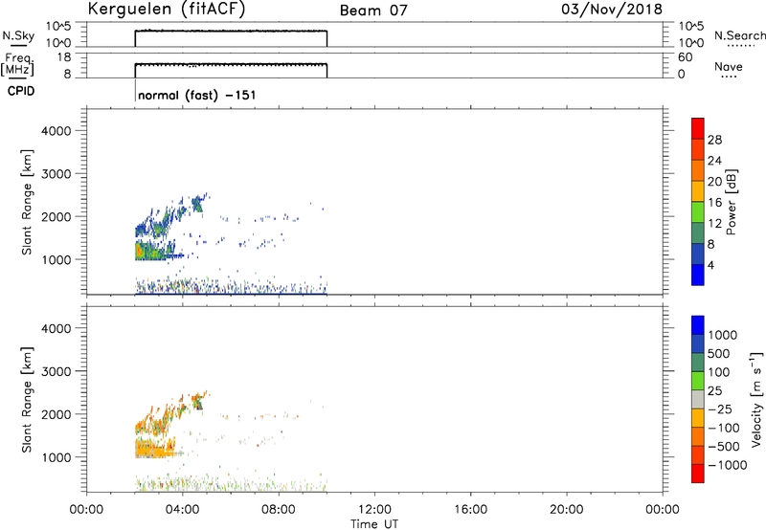The width and height of the screenshot is (766, 530).
Task: Click the 'Slant Range [km]' label of velocity panel
Action: (27, 400)
